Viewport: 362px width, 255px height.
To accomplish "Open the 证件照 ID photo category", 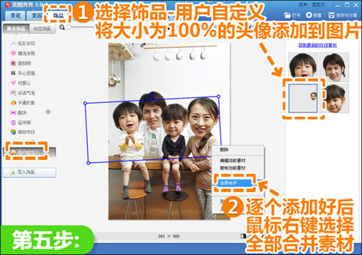I will [21, 122].
